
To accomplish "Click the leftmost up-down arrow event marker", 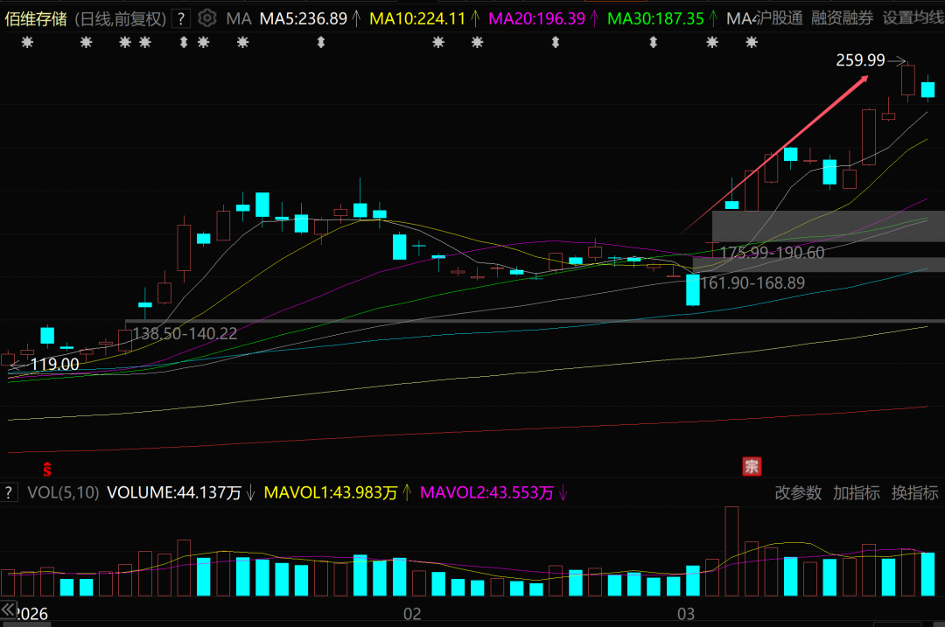I will tap(184, 42).
